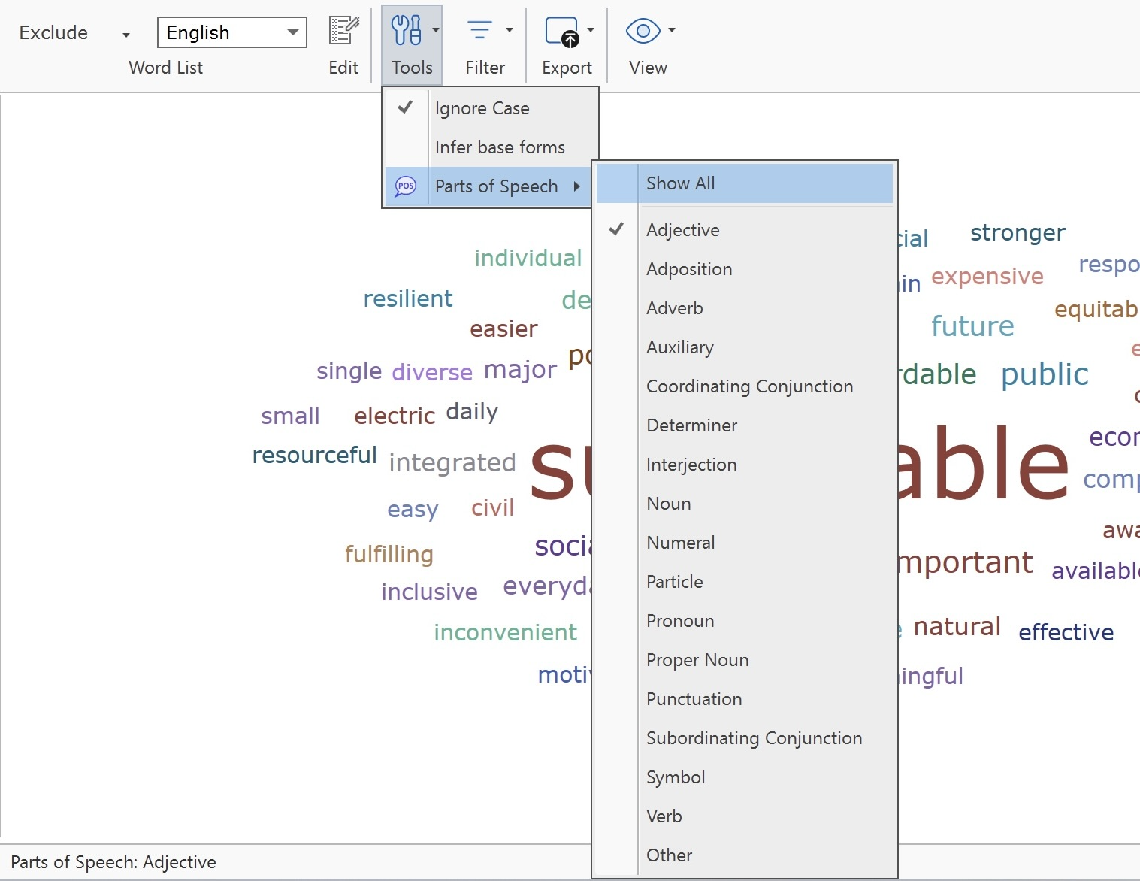1140x881 pixels.
Task: Choose Proper Noun from the menu
Action: click(x=697, y=659)
